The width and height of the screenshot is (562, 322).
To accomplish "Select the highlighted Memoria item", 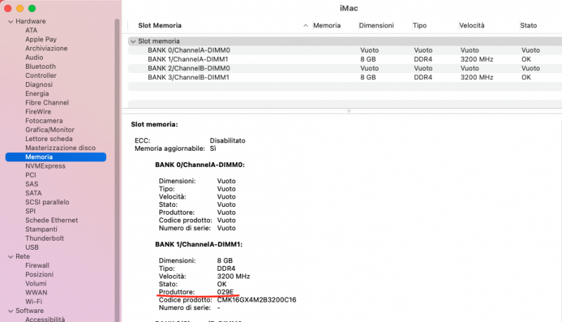I will coord(55,157).
